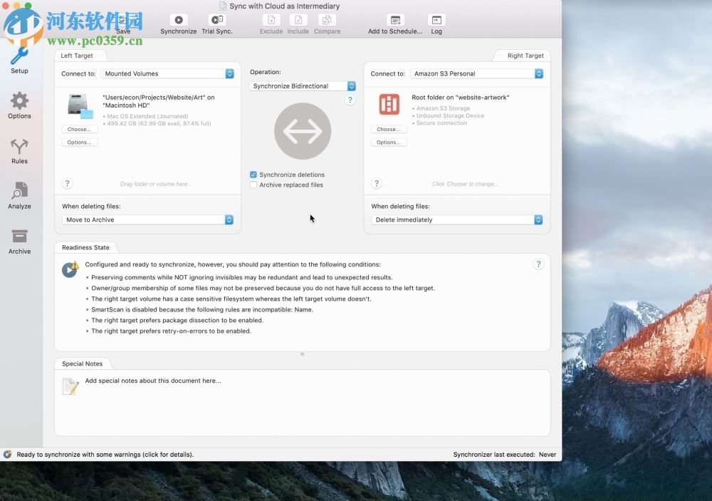The image size is (712, 501).
Task: Toggle the bidirectional sync arrow
Action: click(302, 131)
